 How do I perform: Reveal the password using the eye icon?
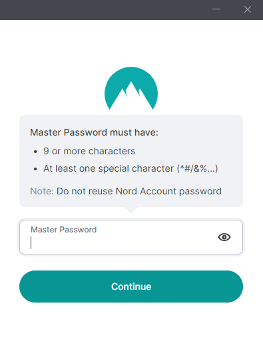tap(224, 237)
